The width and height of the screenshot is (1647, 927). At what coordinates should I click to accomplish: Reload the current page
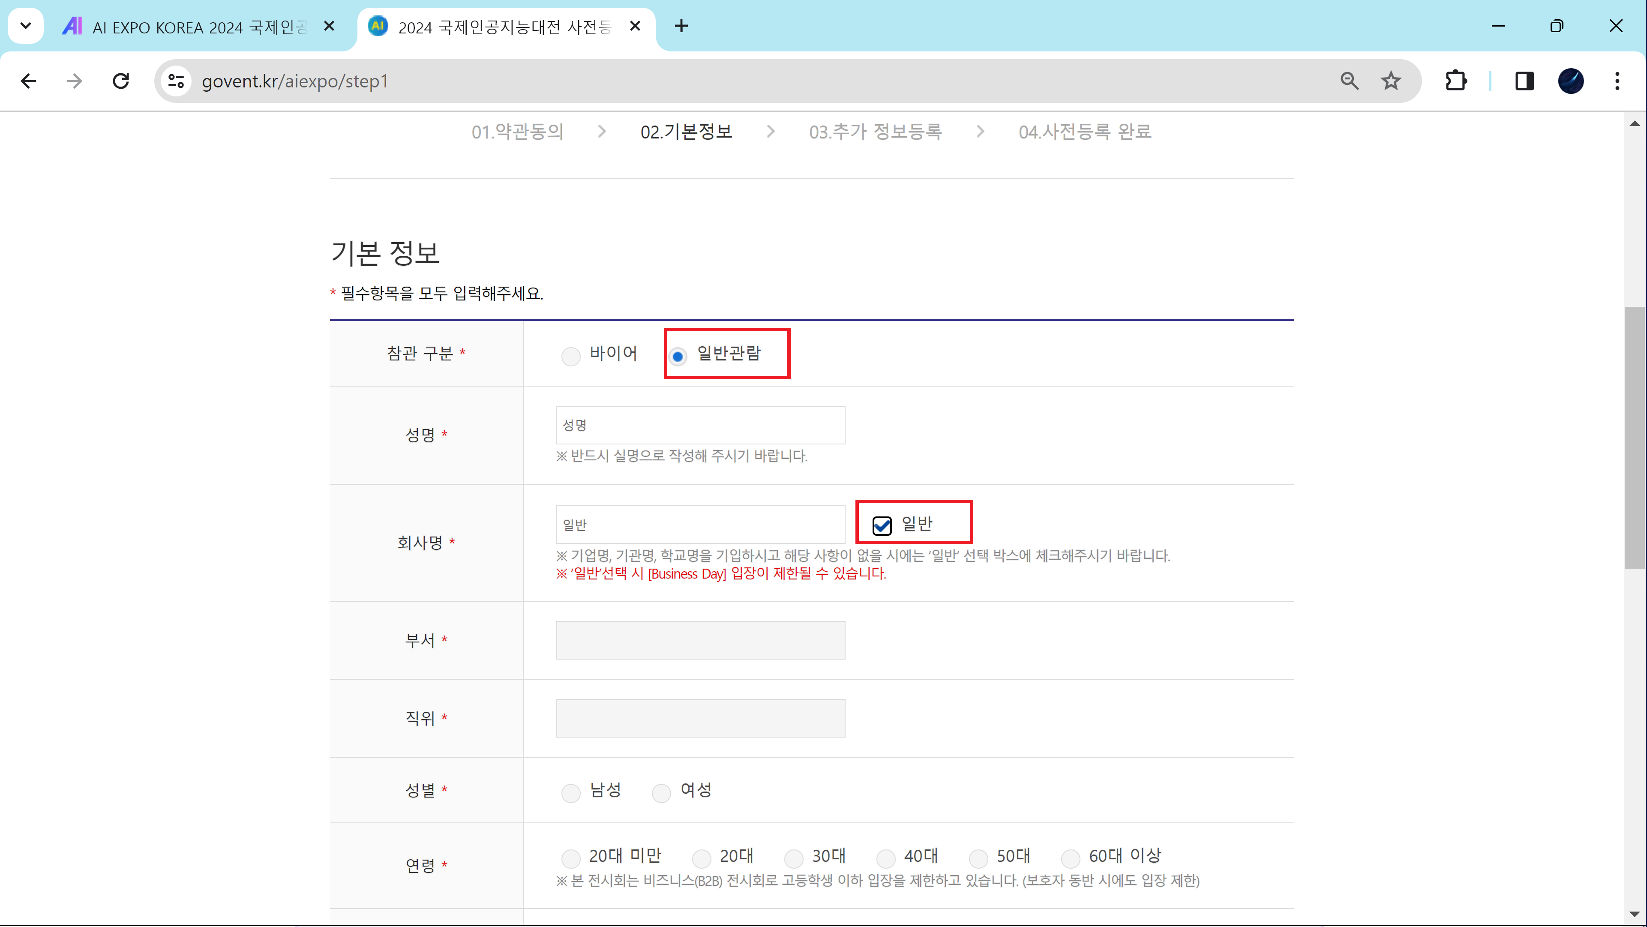point(121,81)
